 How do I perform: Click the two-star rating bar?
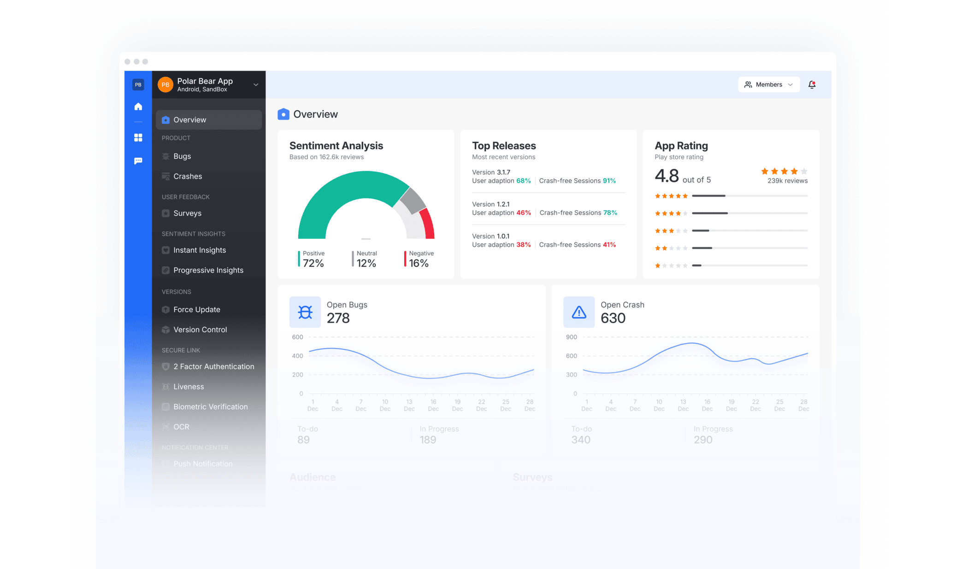(749, 248)
